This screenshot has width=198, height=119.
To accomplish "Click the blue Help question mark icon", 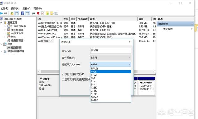I will (x=23, y=13).
